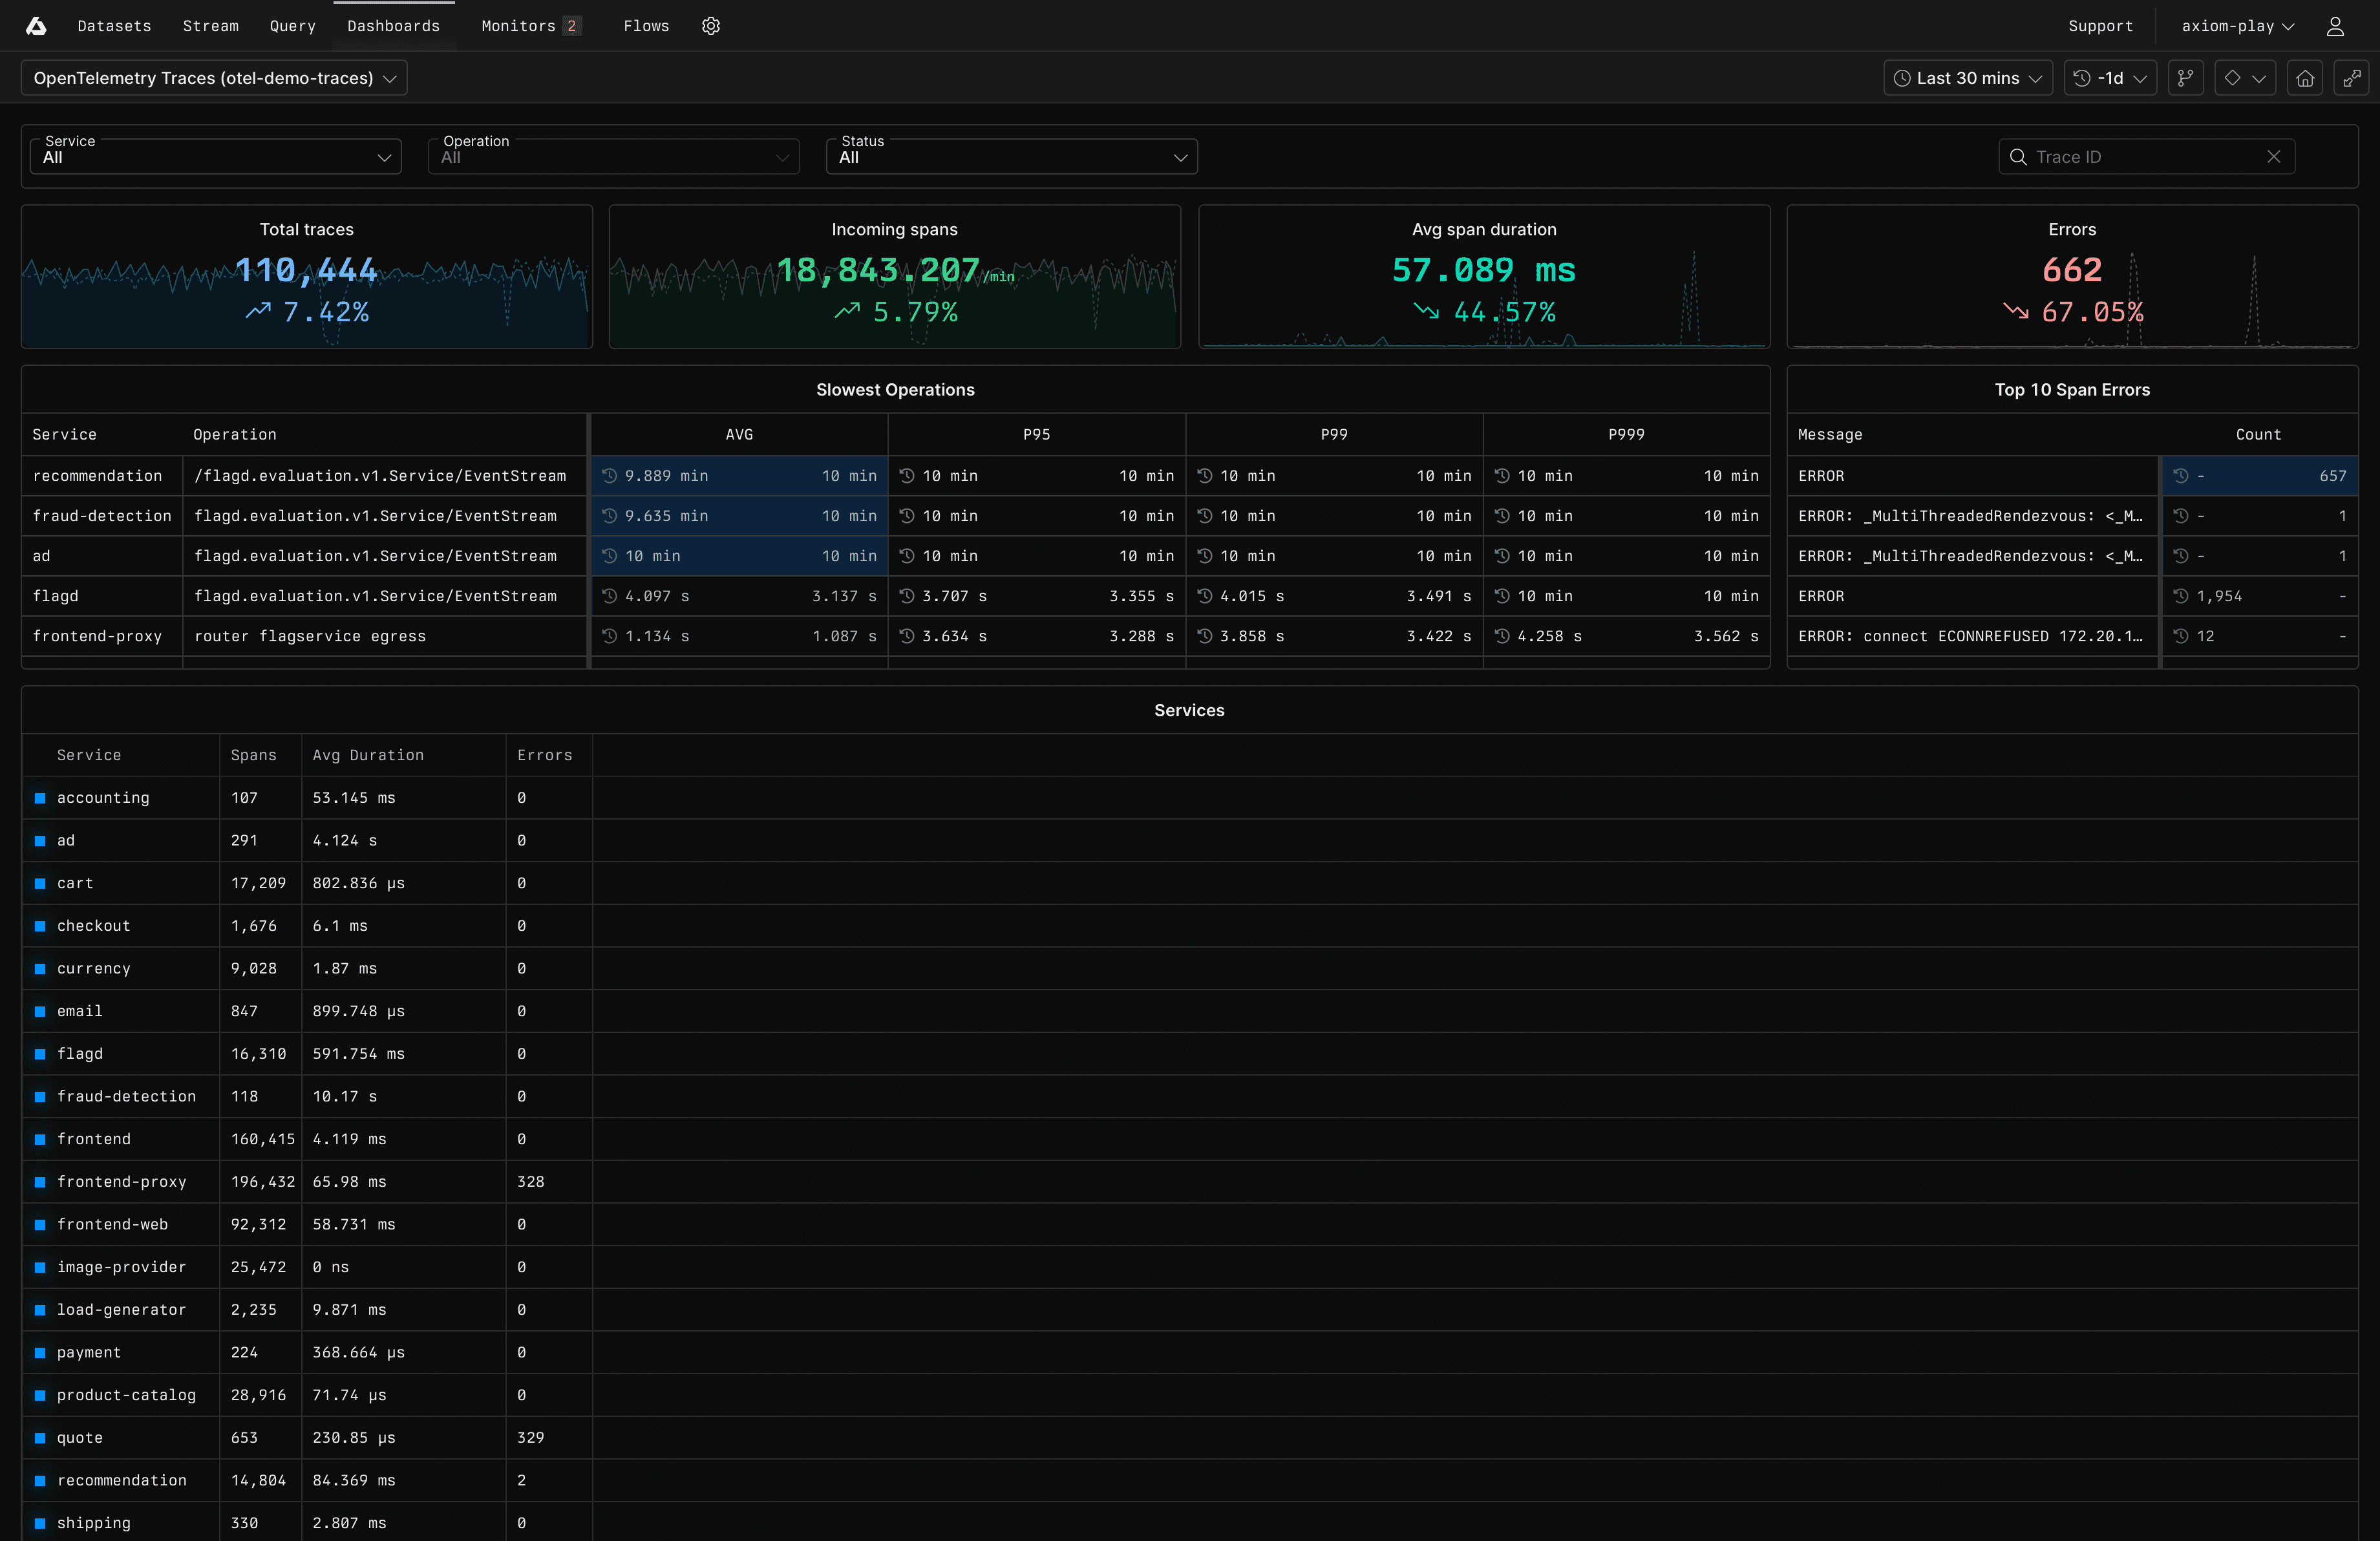This screenshot has height=1541, width=2380.
Task: Click history icon beside 9.889 min value
Action: (x=609, y=476)
